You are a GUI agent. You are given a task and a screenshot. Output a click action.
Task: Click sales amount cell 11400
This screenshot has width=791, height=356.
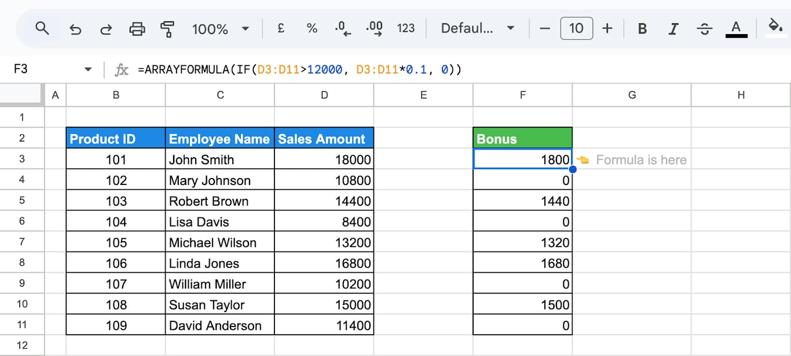click(x=324, y=325)
